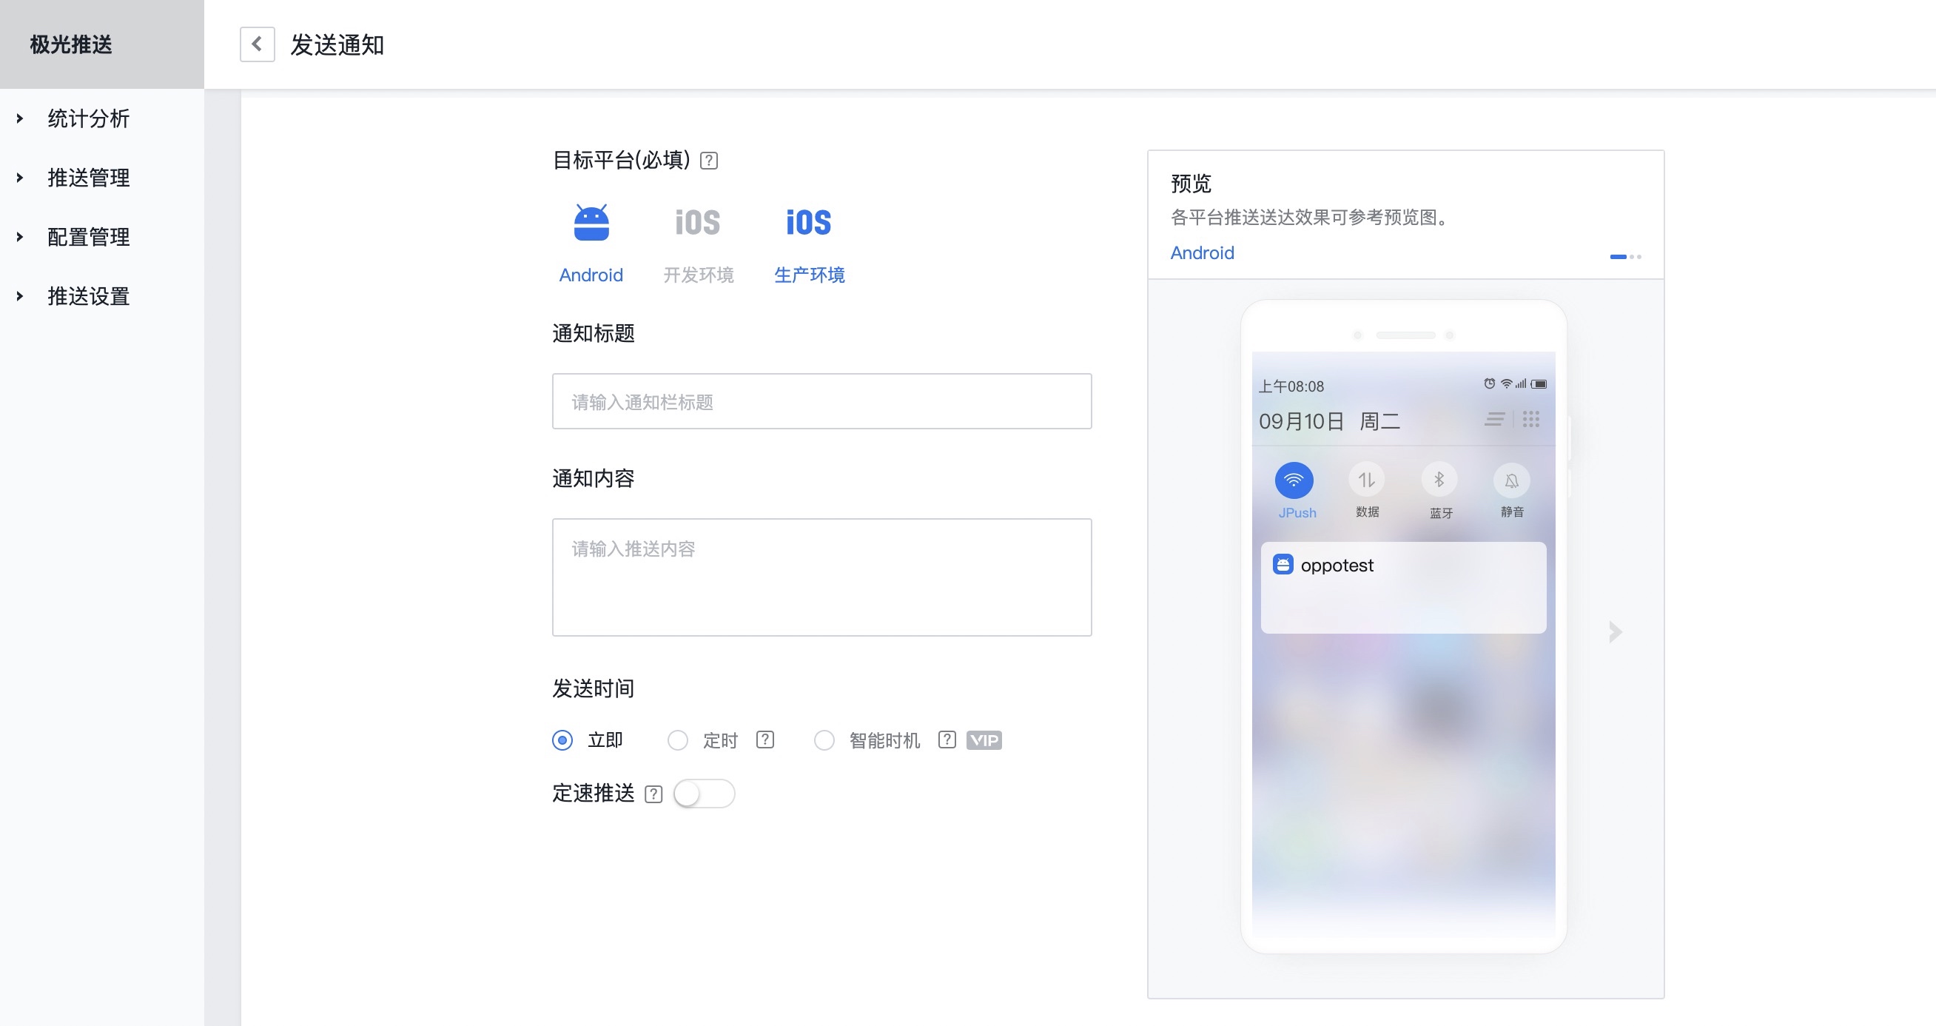The width and height of the screenshot is (1936, 1026).
Task: Click the 蓝牙 bluetooth icon in preview
Action: coord(1439,480)
